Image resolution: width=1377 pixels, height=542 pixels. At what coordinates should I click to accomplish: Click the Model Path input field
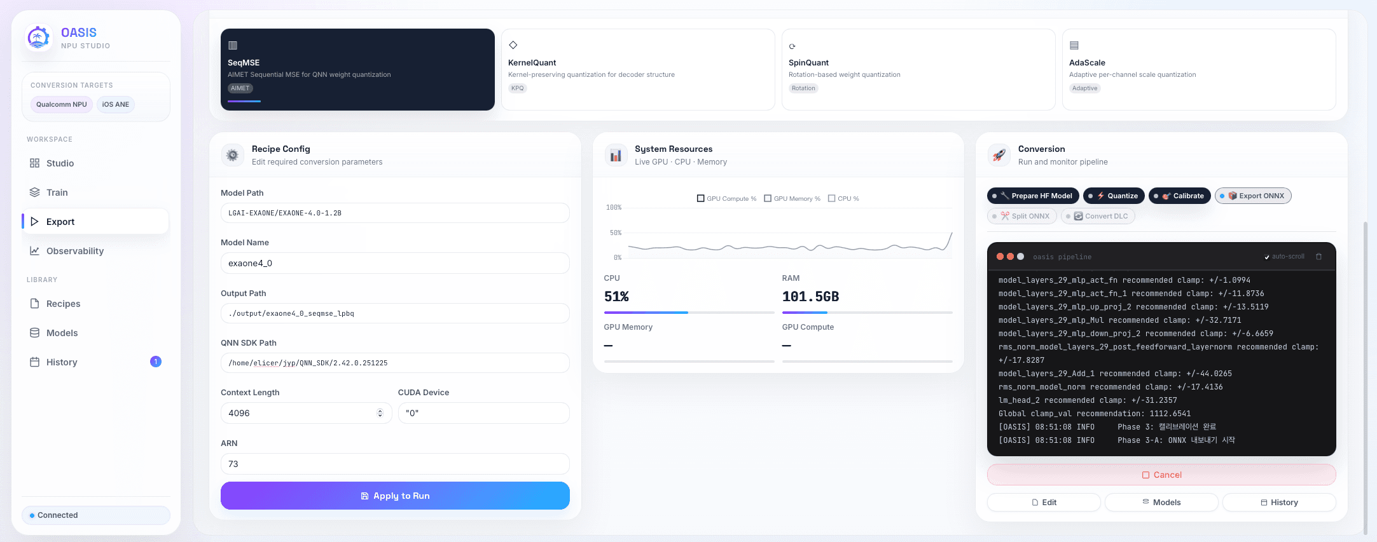395,213
